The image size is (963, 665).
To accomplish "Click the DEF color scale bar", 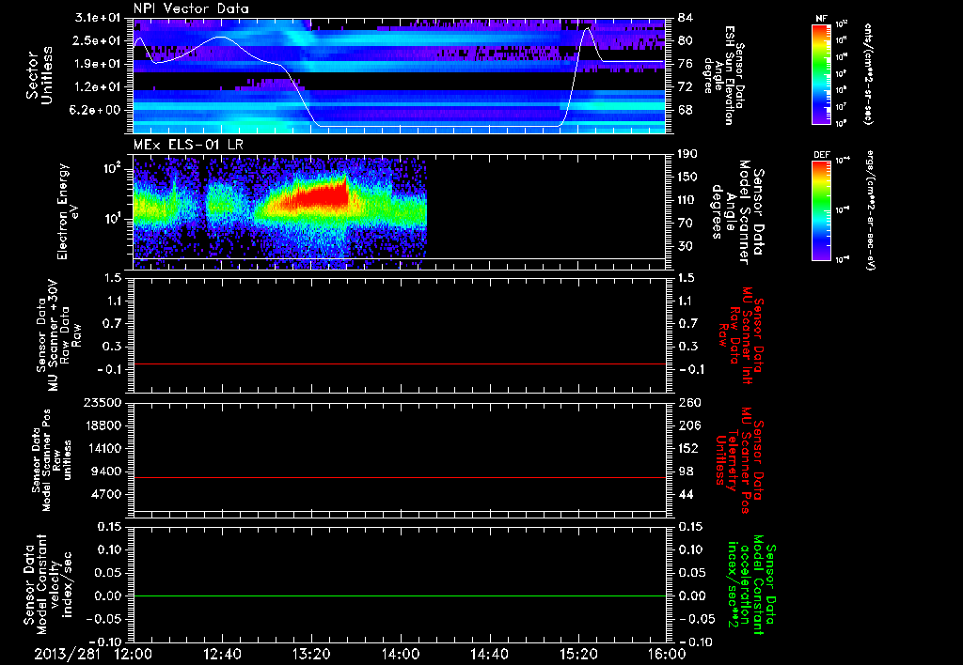I will [822, 210].
